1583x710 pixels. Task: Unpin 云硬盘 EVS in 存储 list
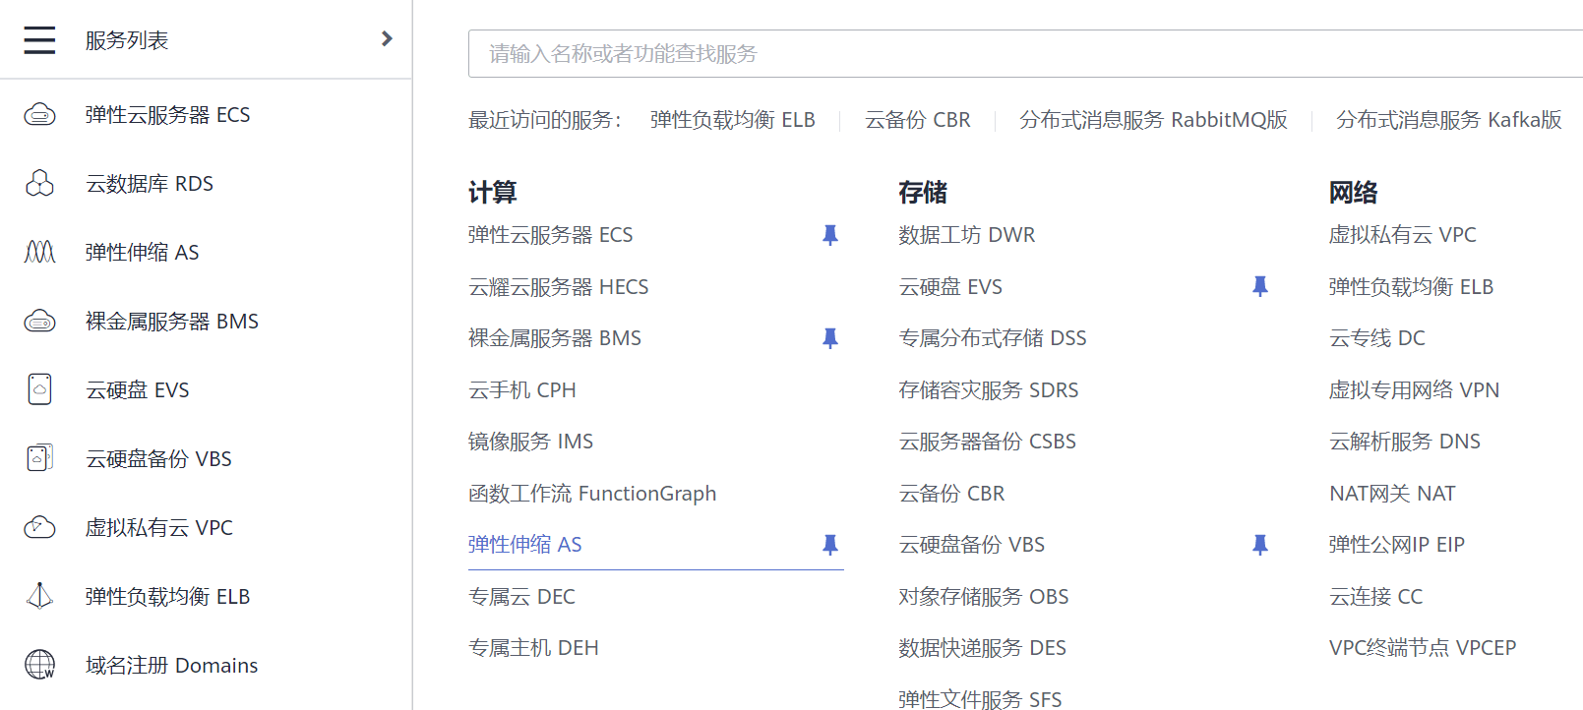(1260, 286)
